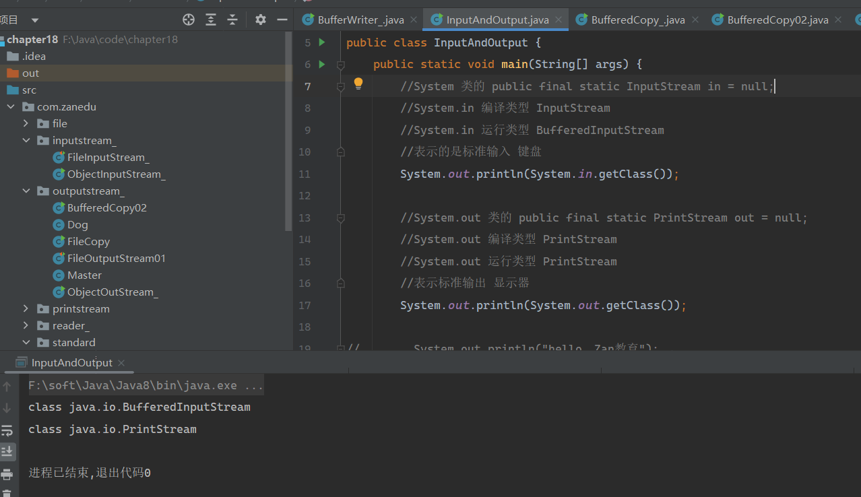Viewport: 861px width, 497px height.
Task: Toggle scroll-to-end in run console
Action: [x=7, y=451]
